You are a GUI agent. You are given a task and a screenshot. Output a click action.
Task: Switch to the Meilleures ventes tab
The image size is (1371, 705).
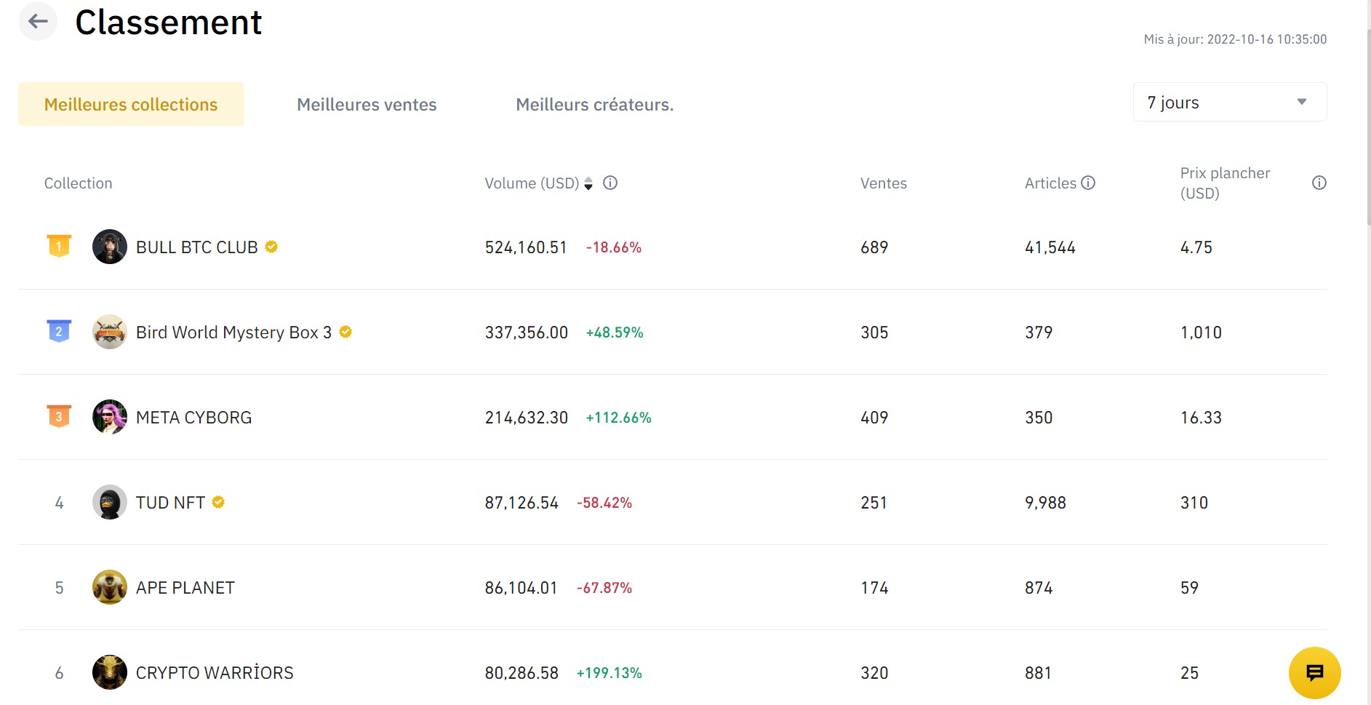tap(366, 104)
